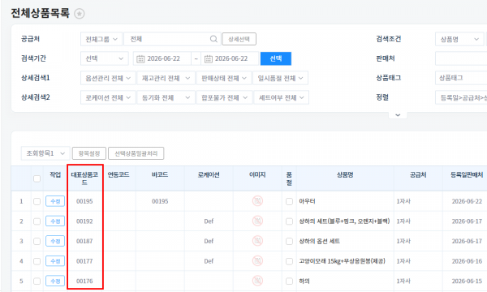Open the 일시품절 전체 dropdown

click(x=281, y=78)
